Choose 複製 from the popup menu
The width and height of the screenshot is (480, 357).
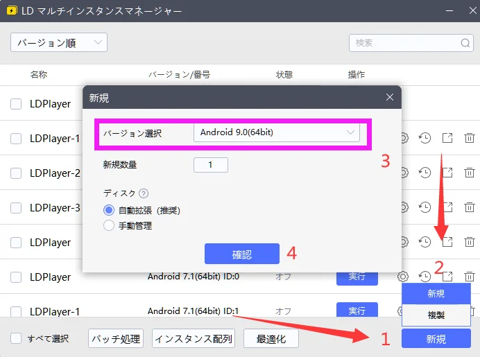[436, 315]
